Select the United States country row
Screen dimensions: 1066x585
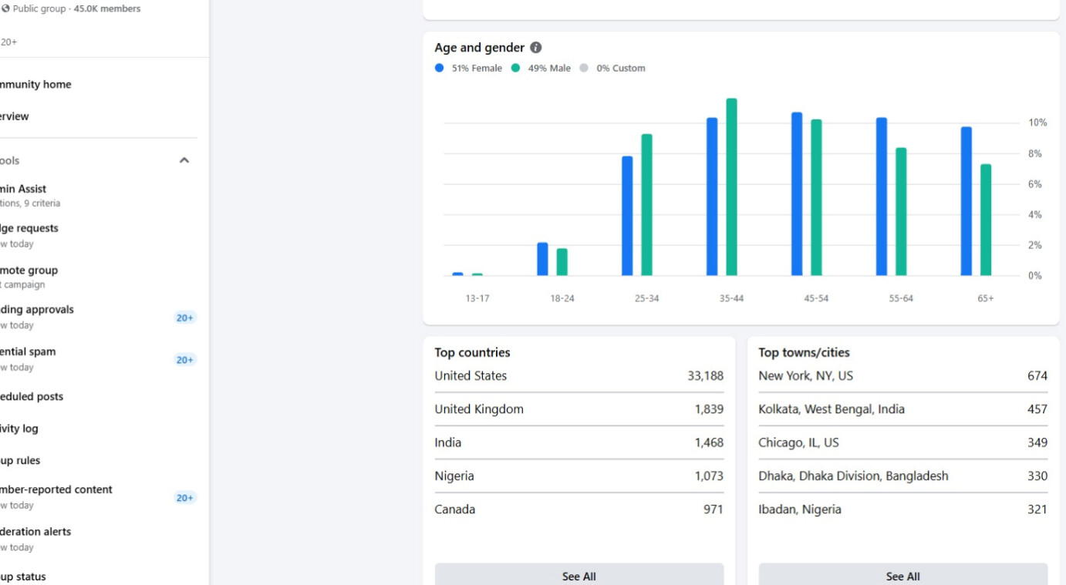tap(579, 376)
